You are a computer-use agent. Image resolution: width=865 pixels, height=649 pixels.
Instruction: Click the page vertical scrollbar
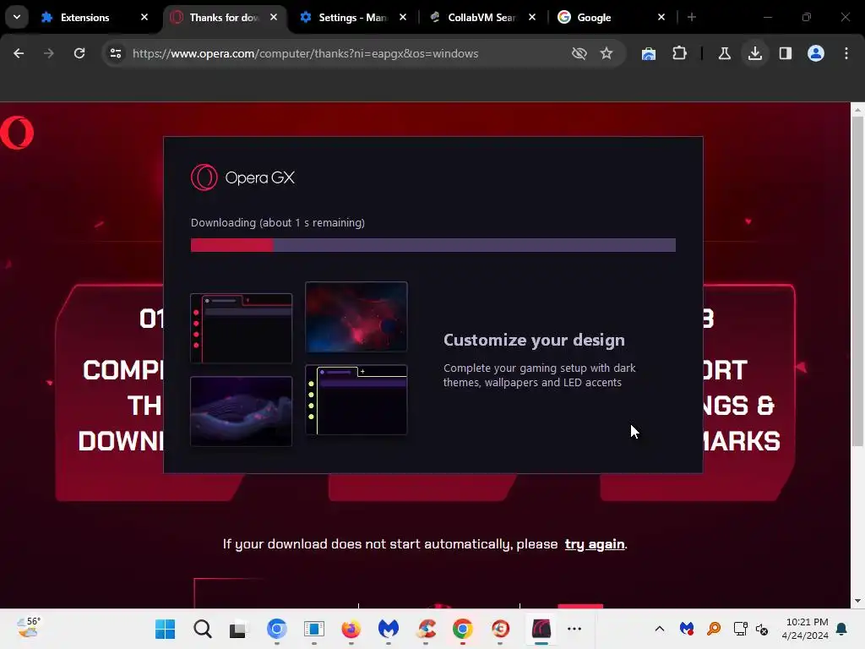tap(857, 281)
